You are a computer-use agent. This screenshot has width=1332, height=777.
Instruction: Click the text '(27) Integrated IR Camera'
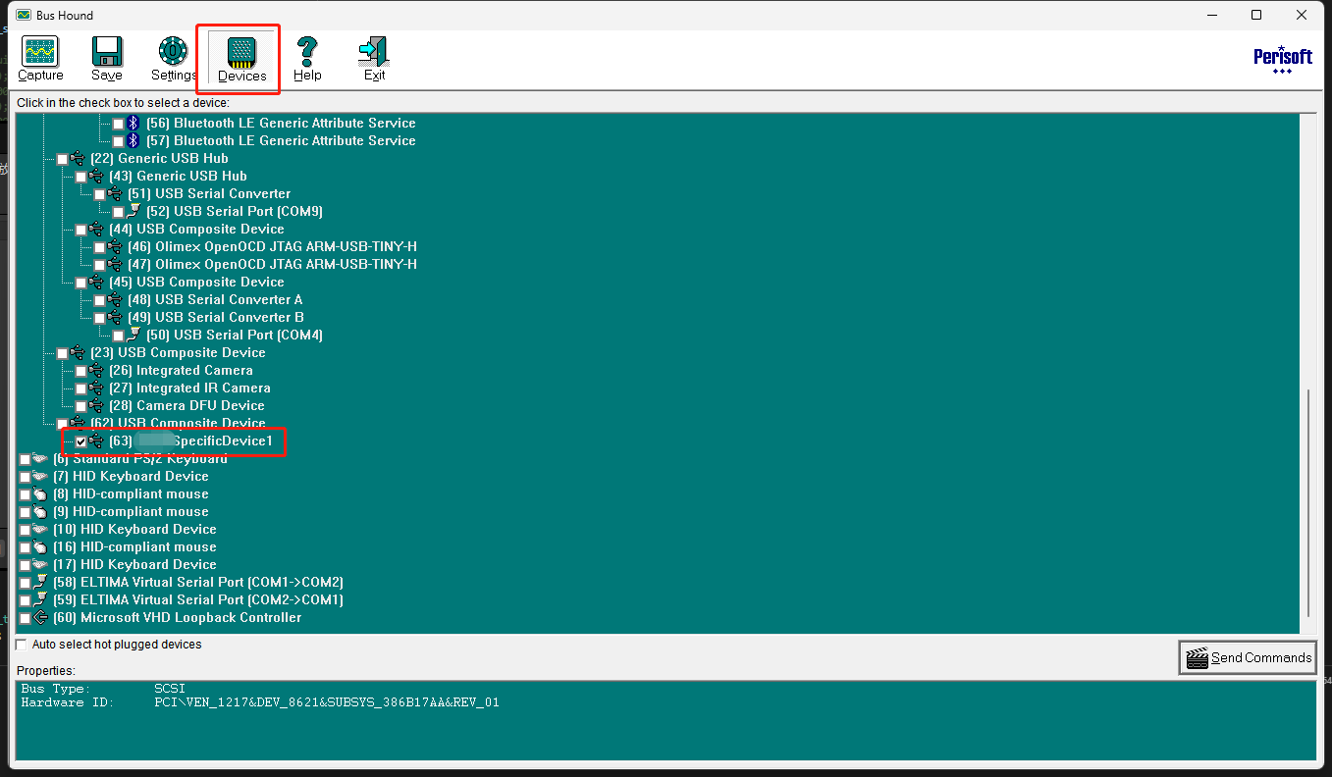click(x=189, y=388)
